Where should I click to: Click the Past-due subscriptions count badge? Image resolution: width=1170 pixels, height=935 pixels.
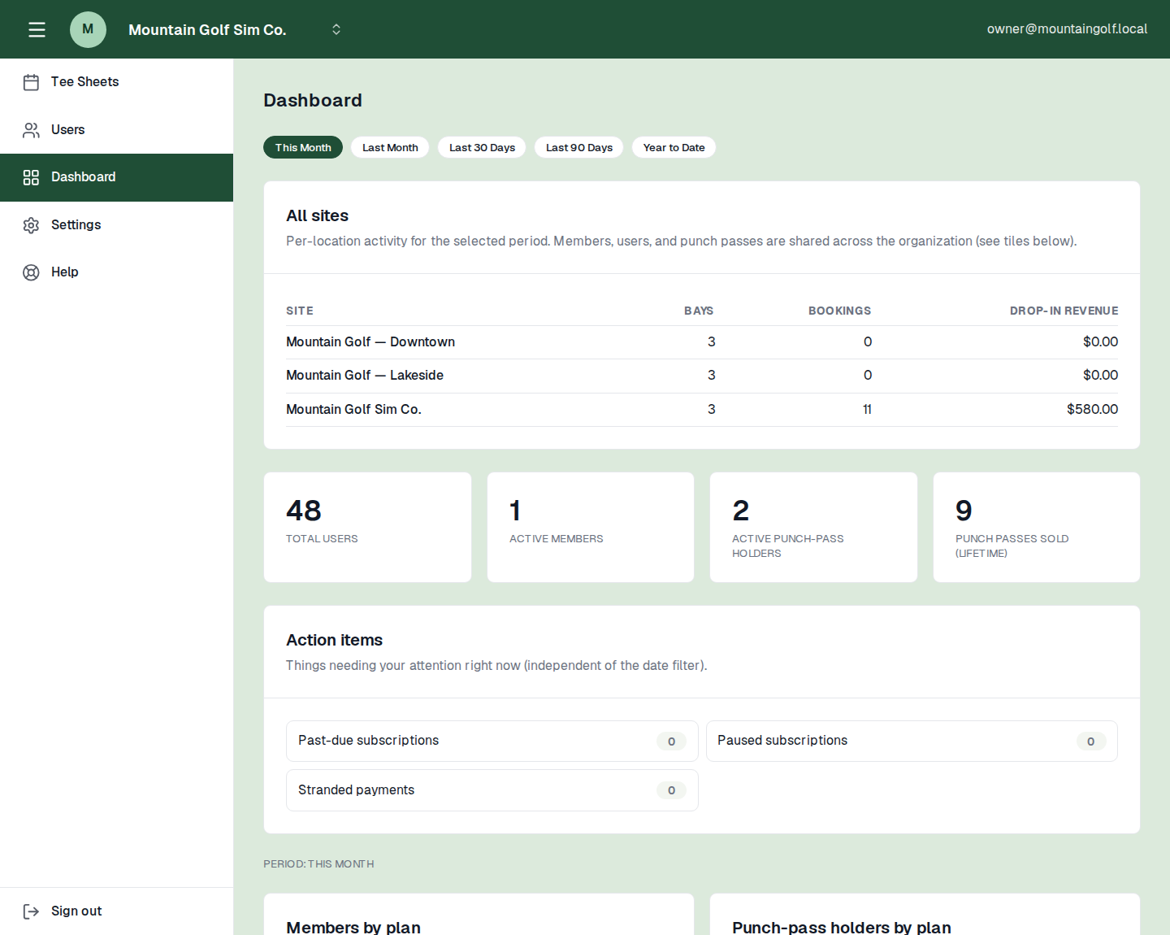click(671, 741)
